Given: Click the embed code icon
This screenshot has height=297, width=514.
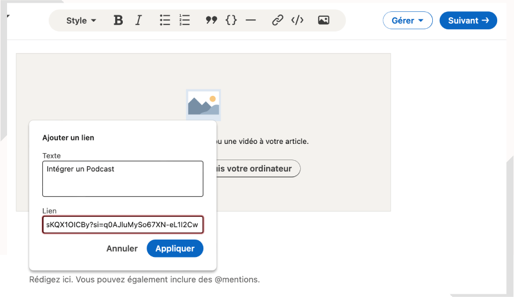Looking at the screenshot, I should 297,21.
